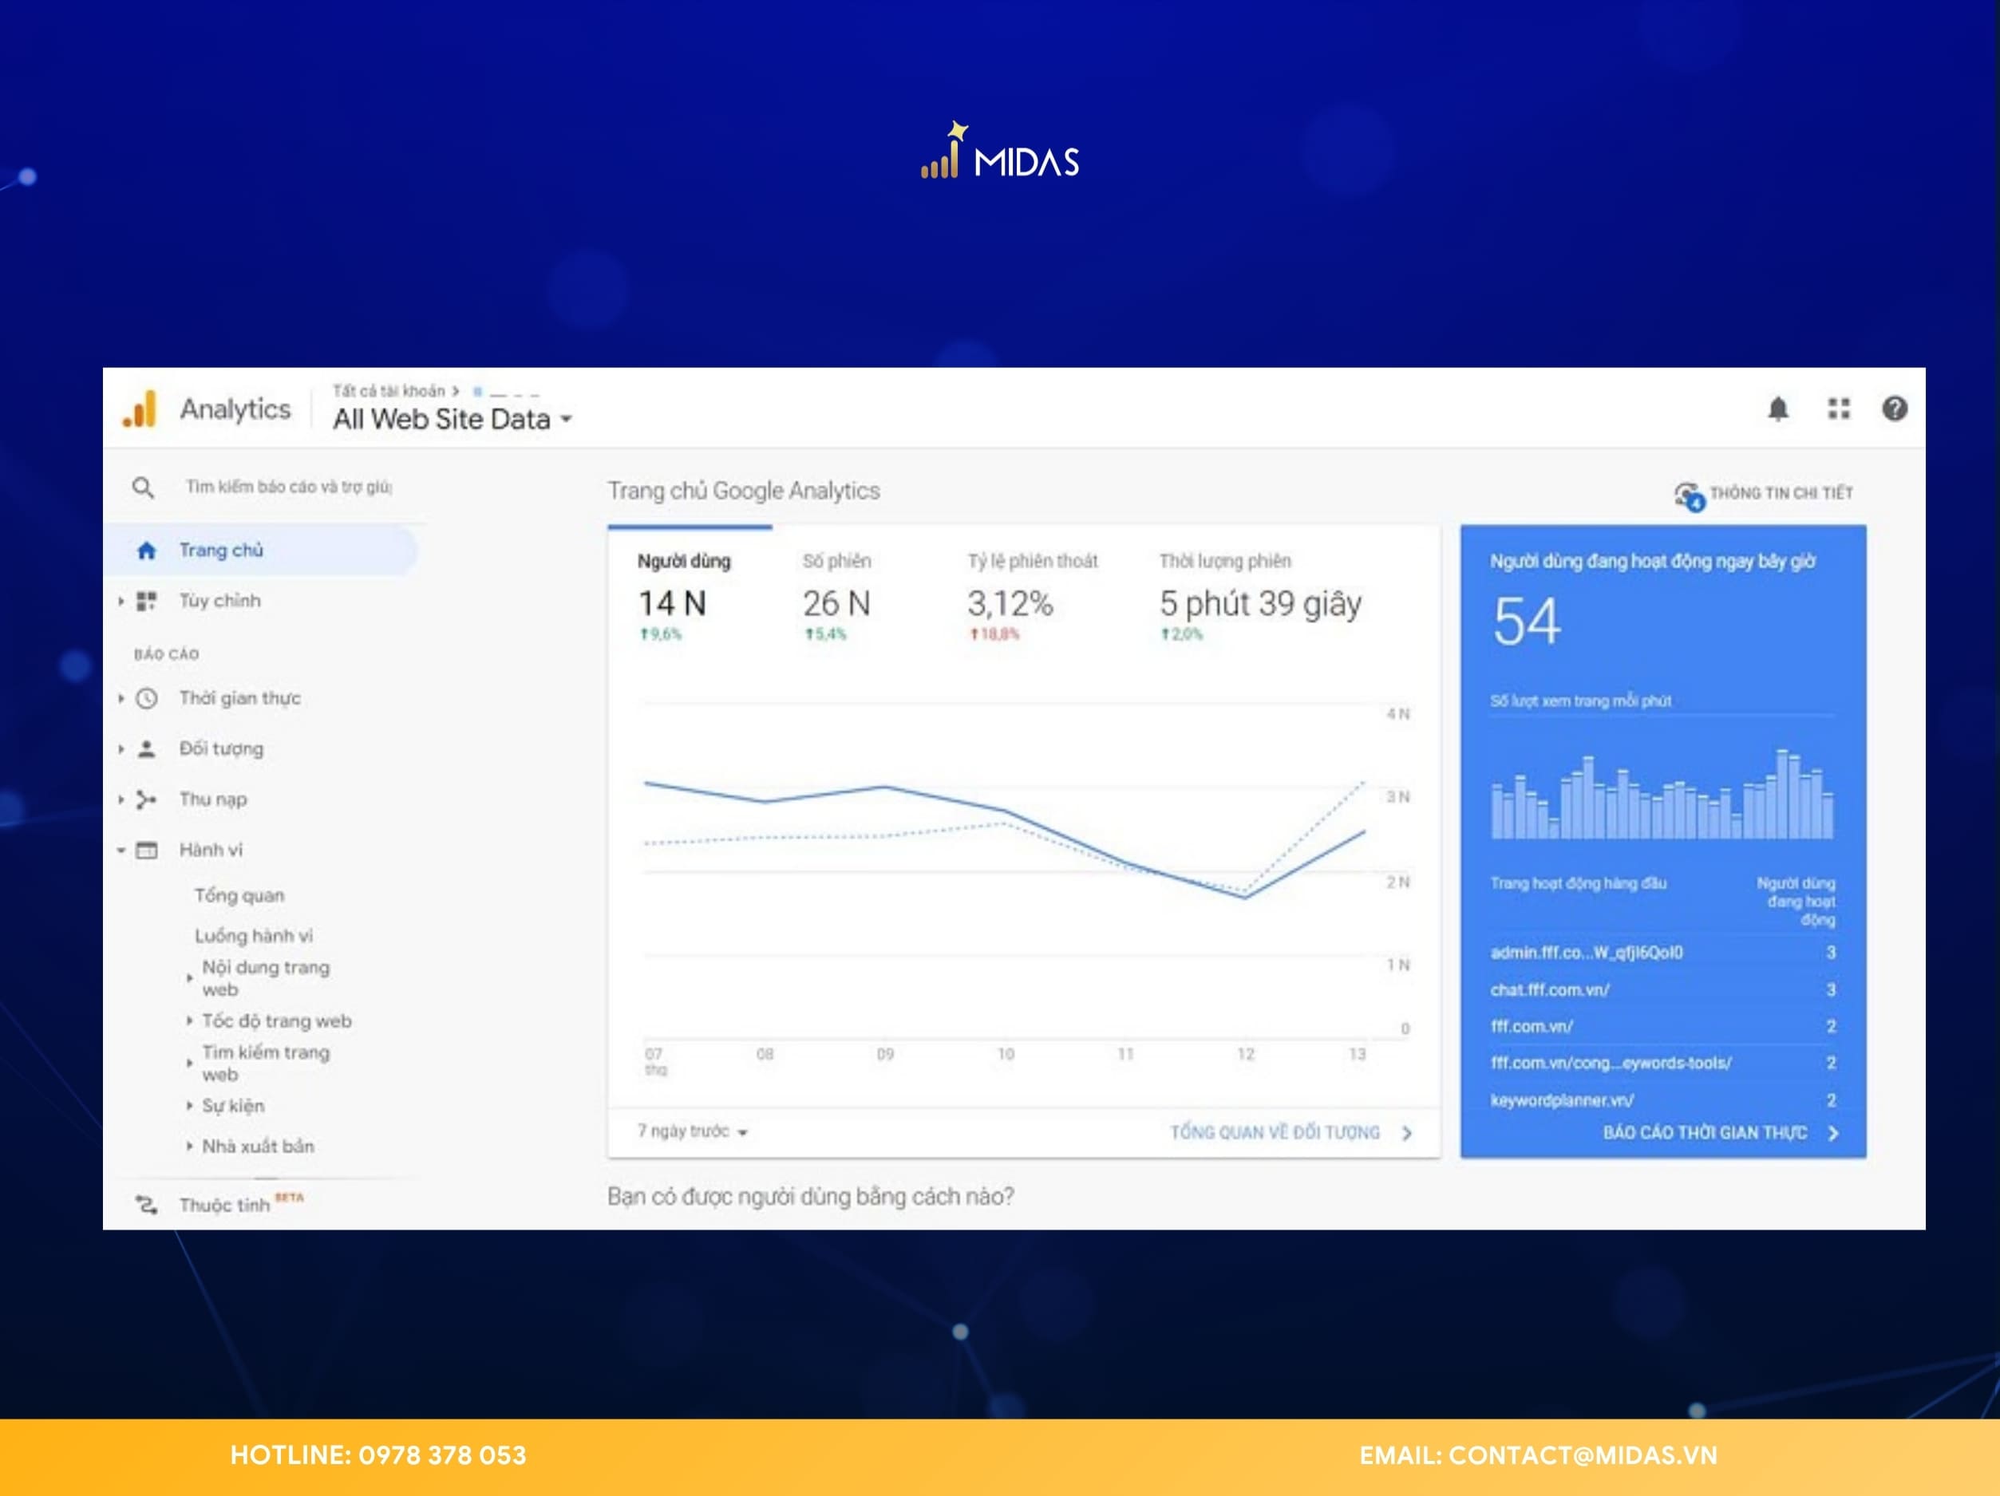Click the 26 N sessions value
Viewport: 2000px width, 1496px height.
(x=836, y=604)
